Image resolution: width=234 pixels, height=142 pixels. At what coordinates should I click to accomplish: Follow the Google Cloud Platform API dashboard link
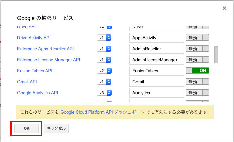[x=103, y=112]
